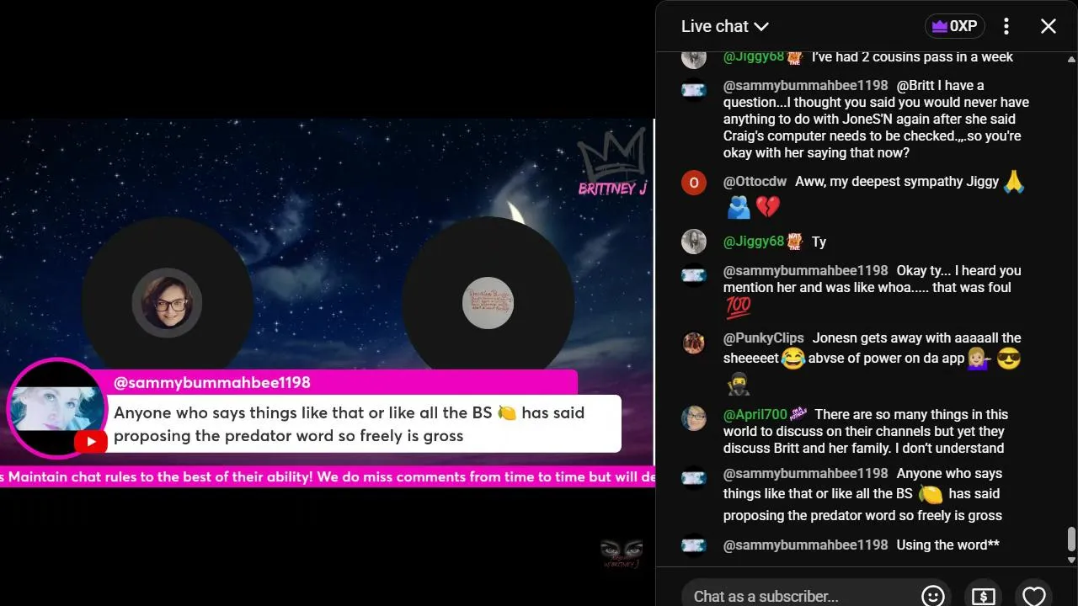Open @Ottocdw username link
Viewport: 1078px width, 606px height.
click(755, 182)
